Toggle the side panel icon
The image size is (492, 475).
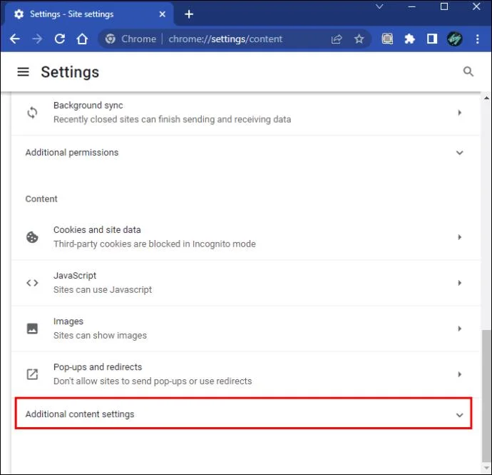tap(432, 39)
